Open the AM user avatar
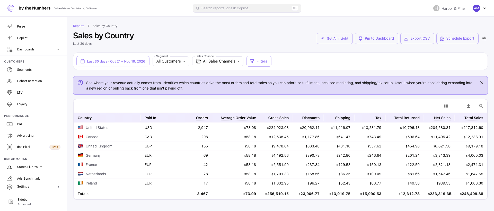Image resolution: width=494 pixels, height=211 pixels. coord(477,8)
